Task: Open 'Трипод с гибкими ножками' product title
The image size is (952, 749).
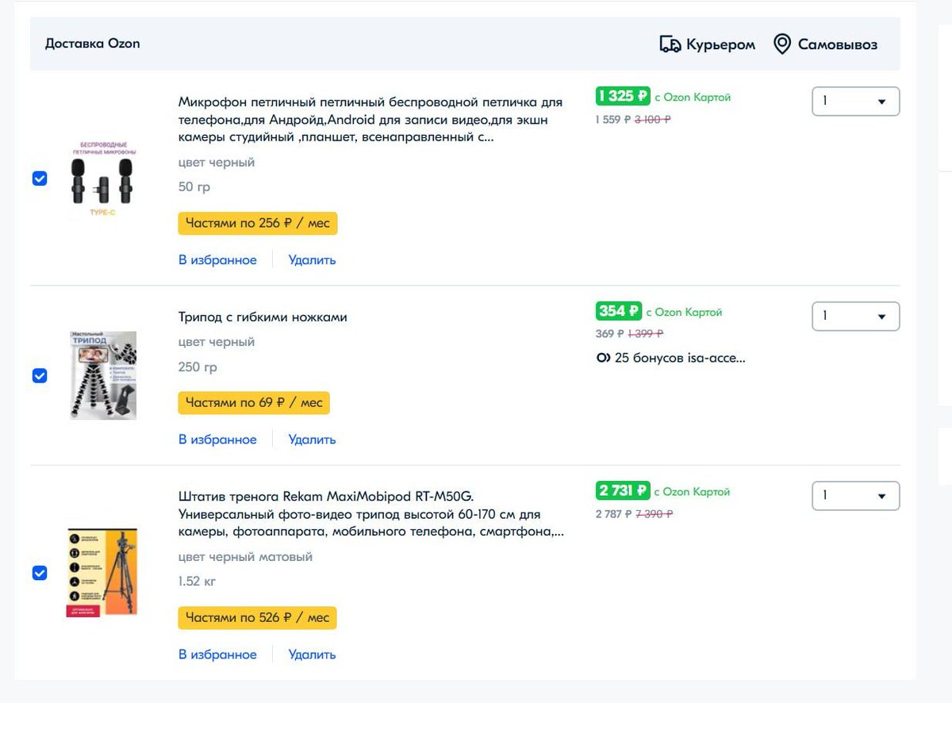Action: 263,317
